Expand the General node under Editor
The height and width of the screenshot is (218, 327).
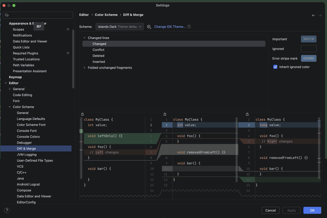(x=10, y=89)
